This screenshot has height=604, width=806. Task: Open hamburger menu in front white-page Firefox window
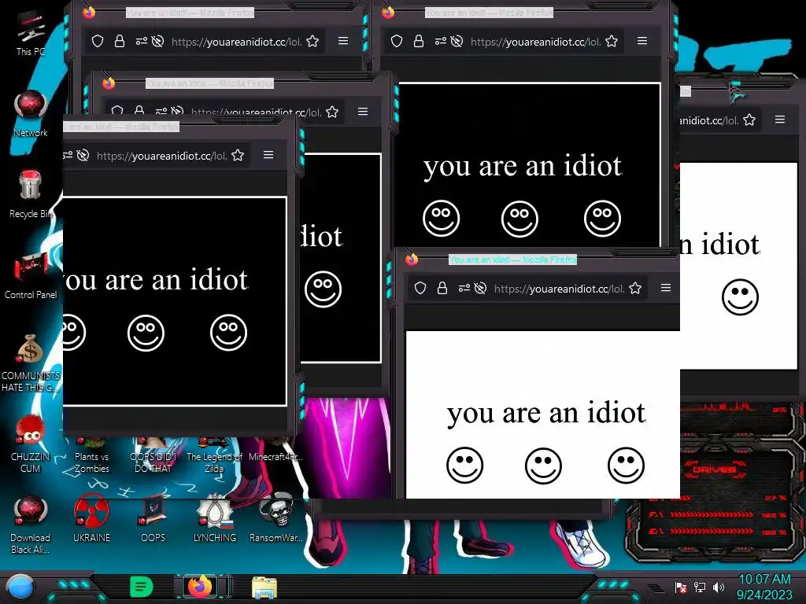666,288
